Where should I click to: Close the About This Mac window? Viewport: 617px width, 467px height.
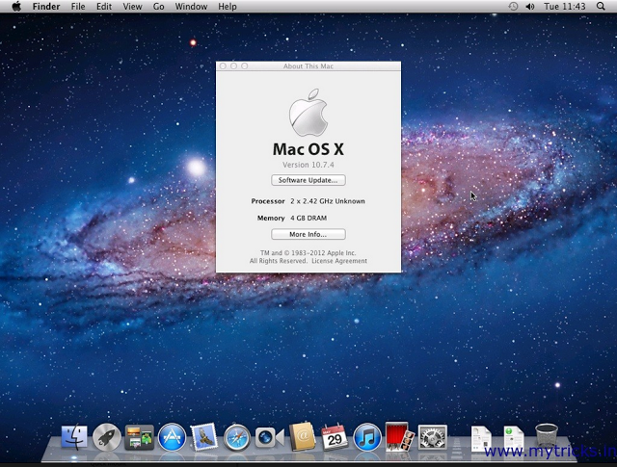(223, 66)
